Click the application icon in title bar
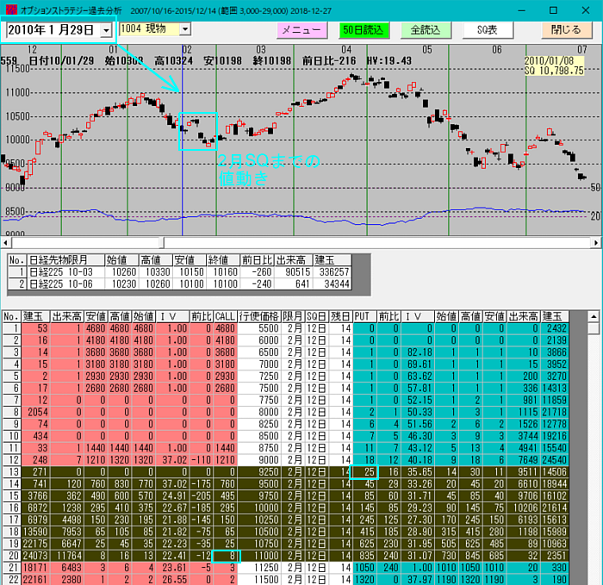 pos(11,10)
